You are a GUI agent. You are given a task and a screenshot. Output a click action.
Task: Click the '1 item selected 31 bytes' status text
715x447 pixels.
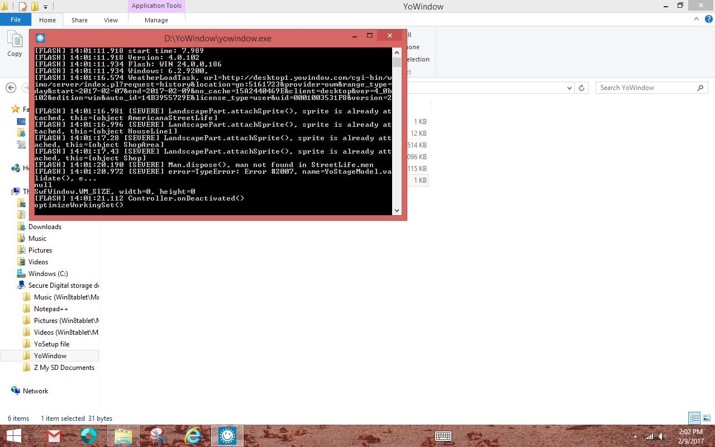pos(77,419)
